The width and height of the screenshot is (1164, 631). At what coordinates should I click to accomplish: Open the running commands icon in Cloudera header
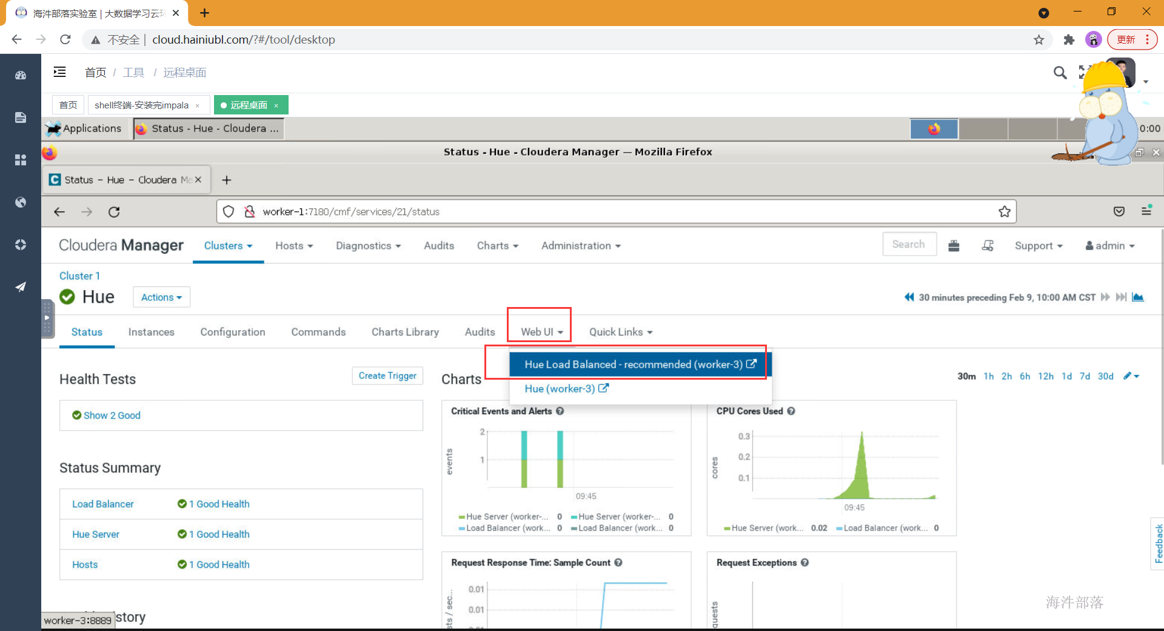(x=988, y=245)
